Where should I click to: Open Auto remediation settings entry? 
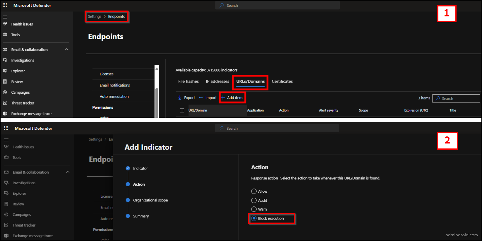(114, 97)
